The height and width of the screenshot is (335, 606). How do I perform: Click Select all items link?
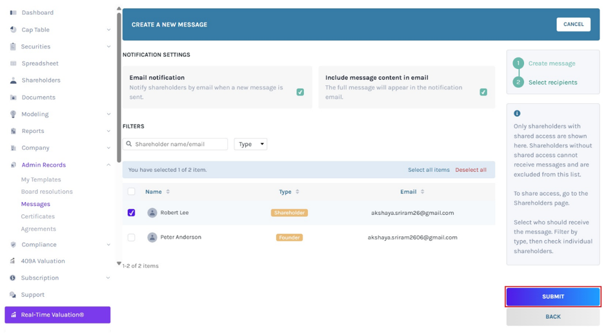(429, 170)
